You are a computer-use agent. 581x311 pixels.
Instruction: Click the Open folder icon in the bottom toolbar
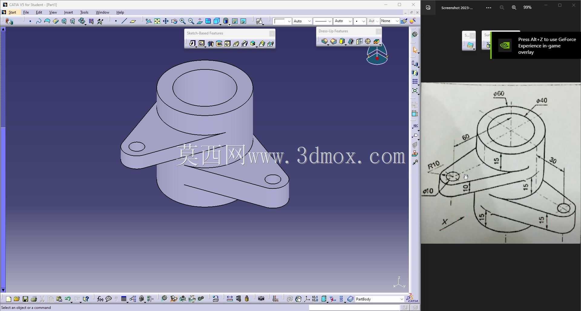pos(17,299)
